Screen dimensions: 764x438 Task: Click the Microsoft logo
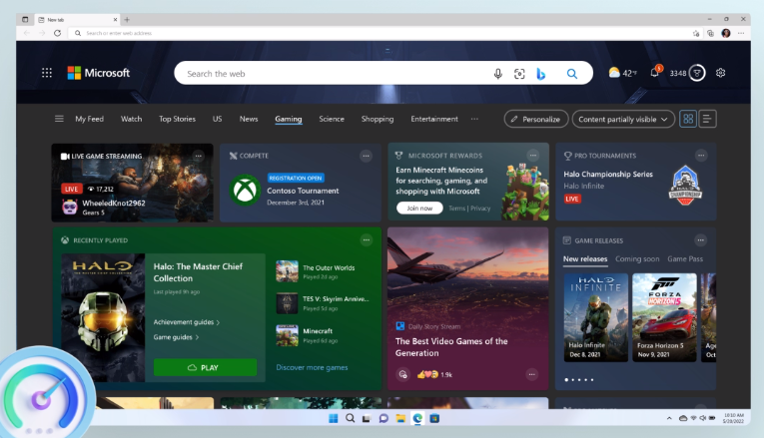(99, 73)
